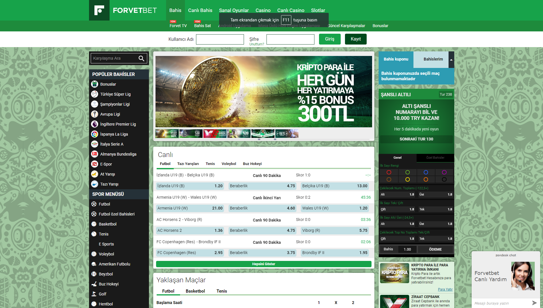The width and height of the screenshot is (543, 308).
Task: Click the Buz Hokeyi icon
Action: 94,284
